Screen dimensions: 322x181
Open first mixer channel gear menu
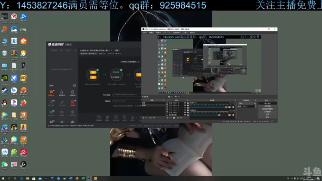(x=233, y=107)
